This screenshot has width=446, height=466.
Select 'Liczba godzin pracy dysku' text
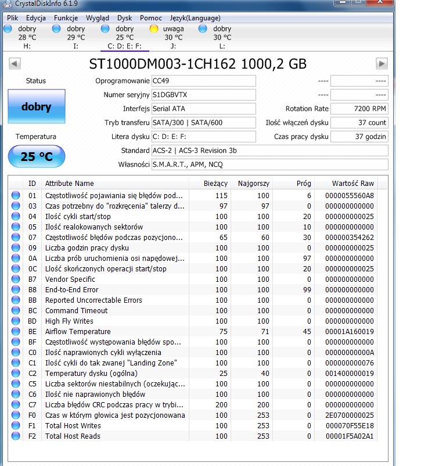[x=87, y=248]
